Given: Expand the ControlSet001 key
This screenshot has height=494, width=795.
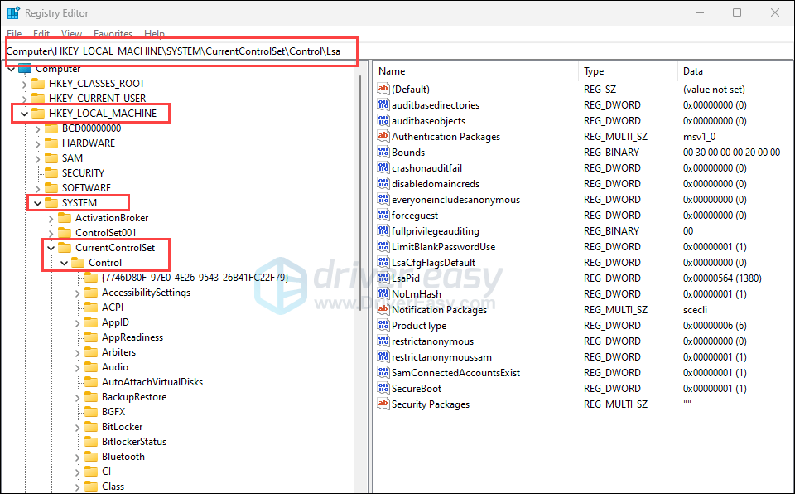Looking at the screenshot, I should pyautogui.click(x=51, y=233).
